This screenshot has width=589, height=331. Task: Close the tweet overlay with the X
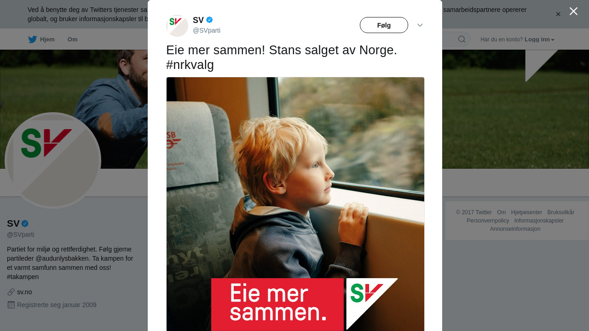573,11
